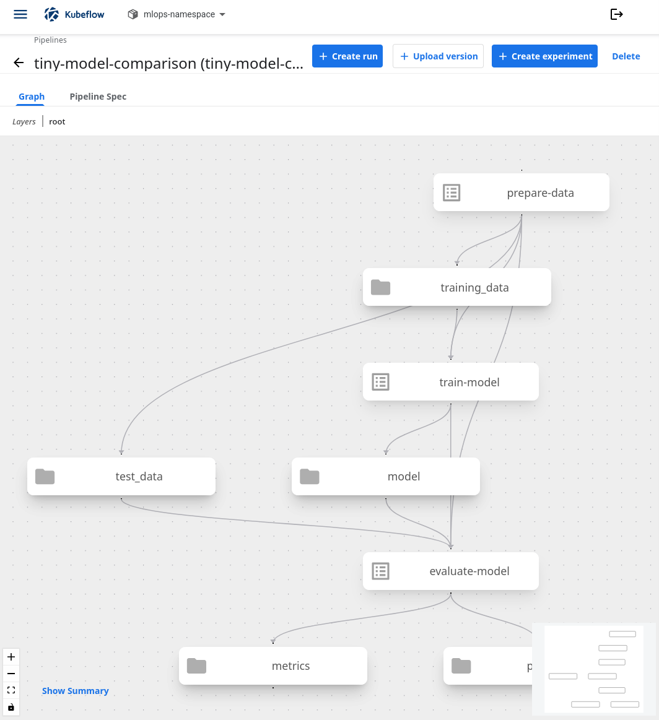The image size is (659, 720).
Task: Open the mlops-namespace selector dropdown
Action: (x=177, y=14)
